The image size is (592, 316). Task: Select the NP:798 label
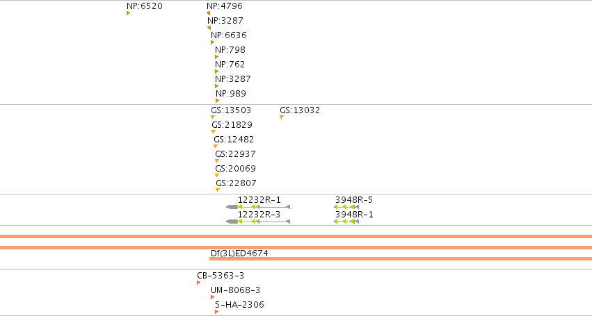point(230,50)
